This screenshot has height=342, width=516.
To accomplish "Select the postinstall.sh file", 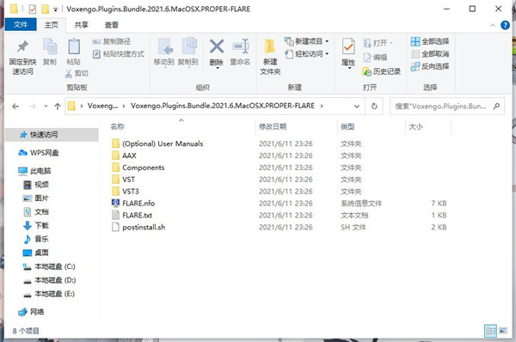I will tap(138, 227).
